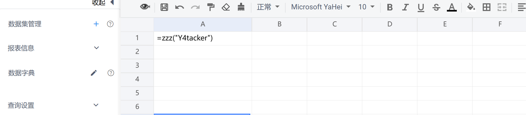
Task: Undo the last action
Action: point(179,7)
